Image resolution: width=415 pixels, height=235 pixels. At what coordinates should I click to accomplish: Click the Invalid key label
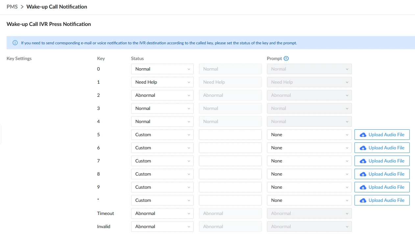point(104,226)
